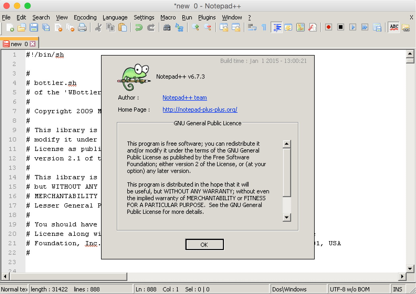Open the Search menu
The width and height of the screenshot is (416, 294).
pyautogui.click(x=41, y=17)
